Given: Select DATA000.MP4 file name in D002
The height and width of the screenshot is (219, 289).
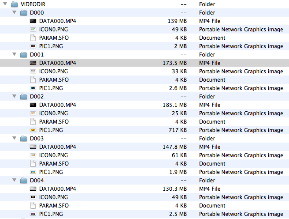Looking at the screenshot, I should (x=58, y=105).
